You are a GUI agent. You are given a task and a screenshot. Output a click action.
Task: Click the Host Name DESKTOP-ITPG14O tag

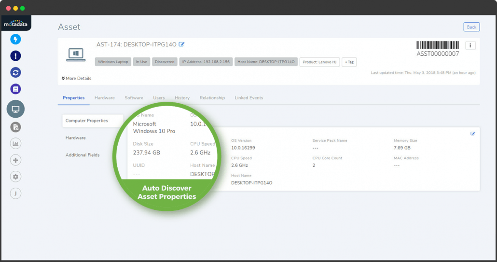pos(266,62)
